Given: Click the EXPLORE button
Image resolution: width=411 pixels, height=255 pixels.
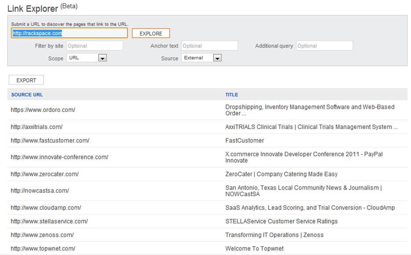Looking at the screenshot, I should click(x=151, y=33).
